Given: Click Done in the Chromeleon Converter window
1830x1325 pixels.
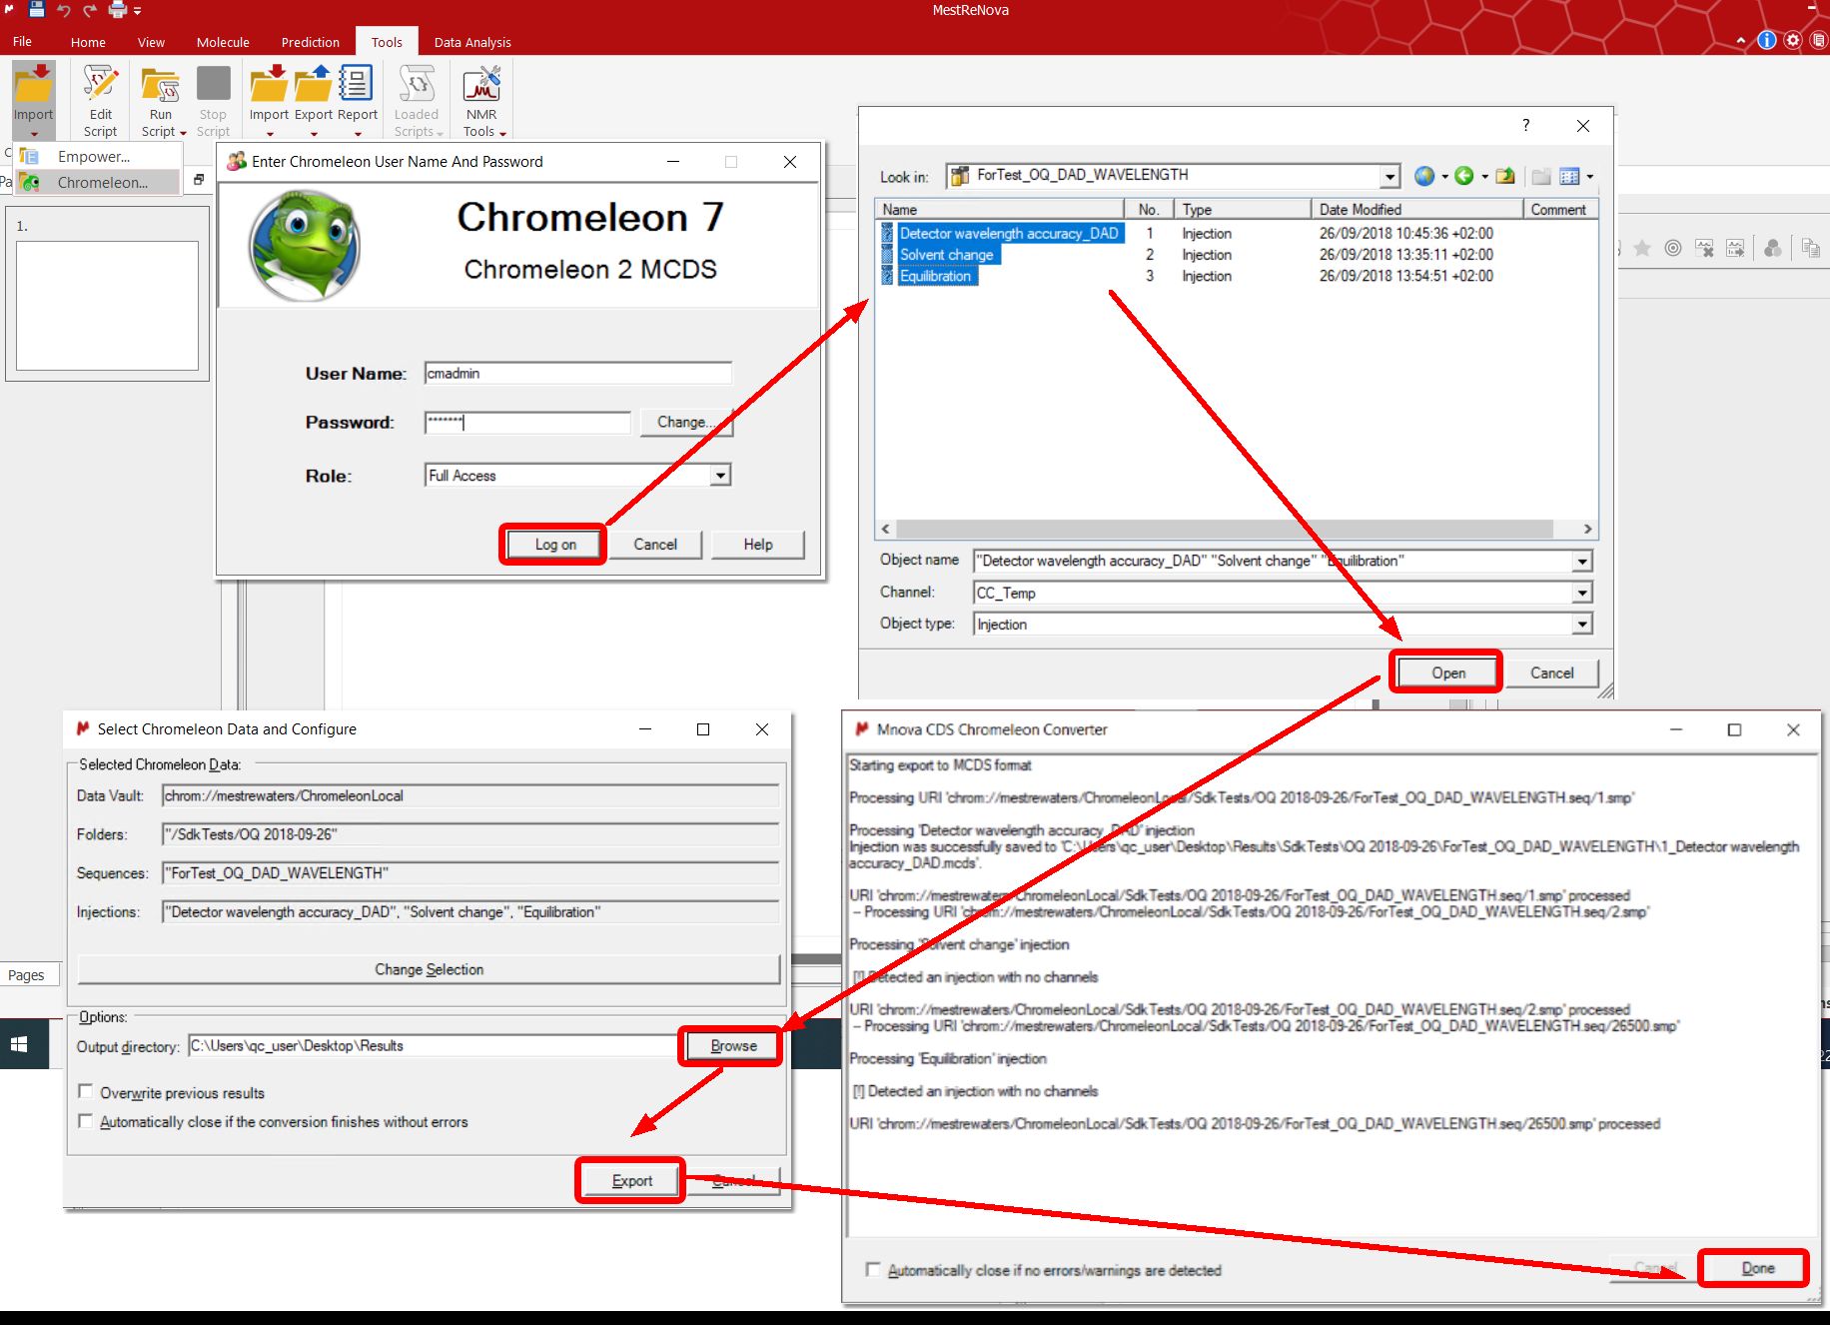Looking at the screenshot, I should tap(1757, 1268).
